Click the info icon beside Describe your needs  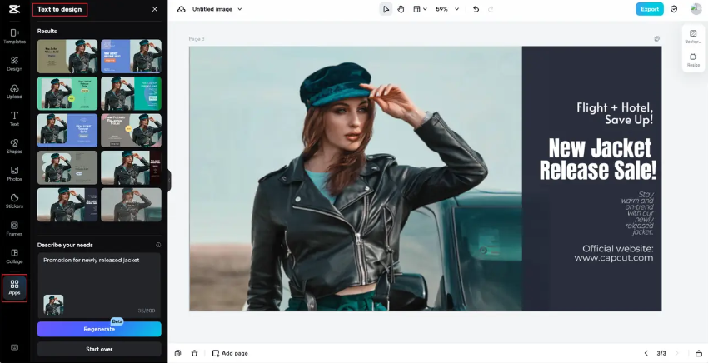158,245
